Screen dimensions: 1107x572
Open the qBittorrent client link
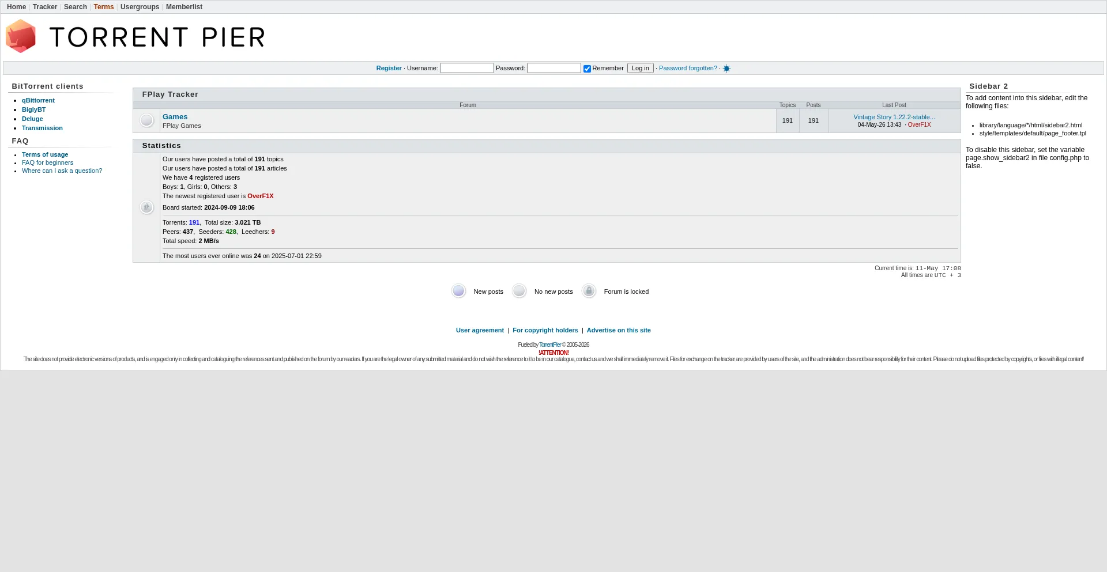coord(38,100)
